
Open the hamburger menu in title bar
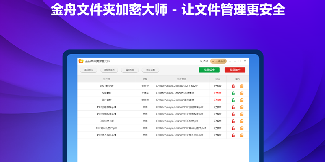pos(230,61)
